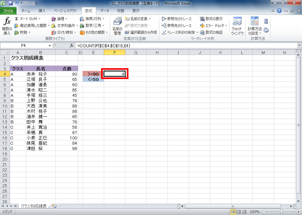This screenshot has height=215, width=302.
Task: Expand the Error Checking dropdown arrow
Action: (x=226, y=25)
